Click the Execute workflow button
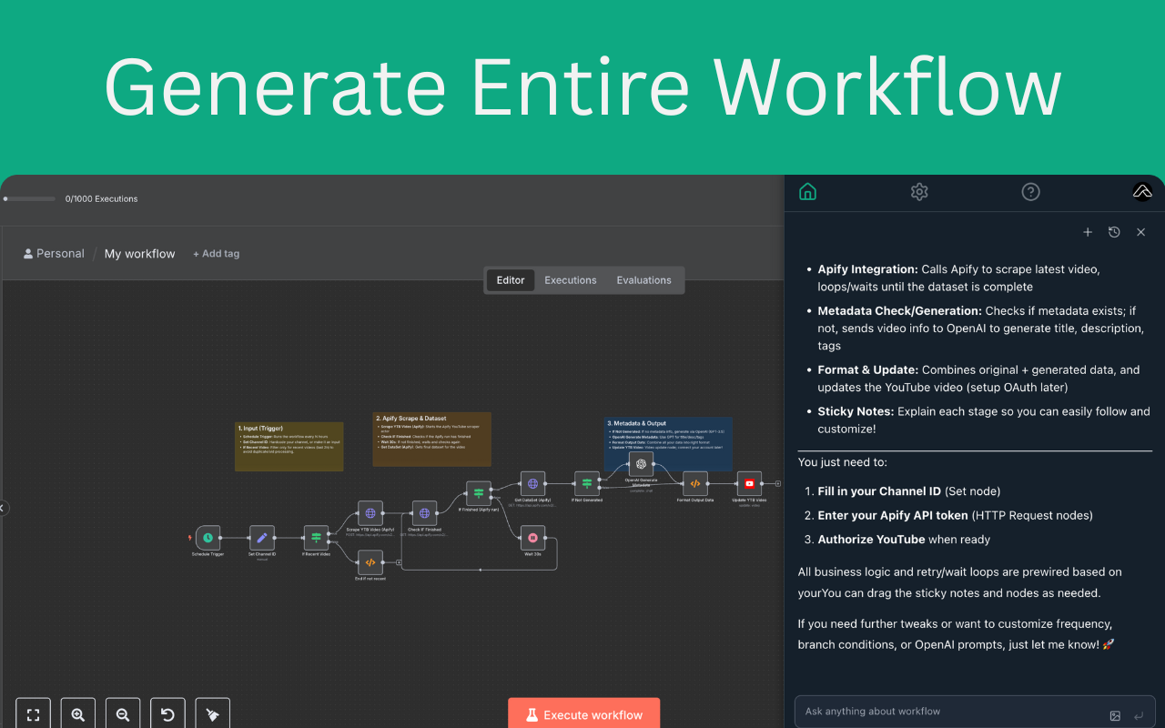This screenshot has height=728, width=1165. tap(583, 714)
